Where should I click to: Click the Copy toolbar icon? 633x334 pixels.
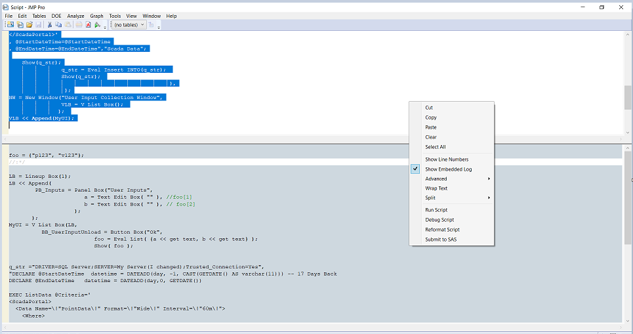coord(58,25)
